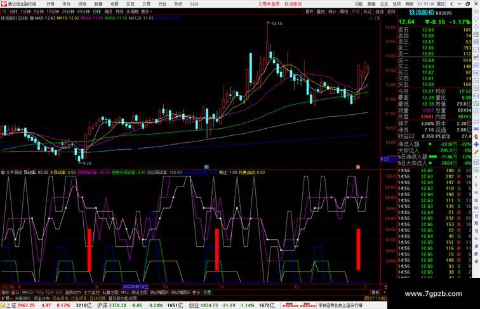Open the 行情 menu
The width and height of the screenshot is (480, 309).
(x=50, y=4)
